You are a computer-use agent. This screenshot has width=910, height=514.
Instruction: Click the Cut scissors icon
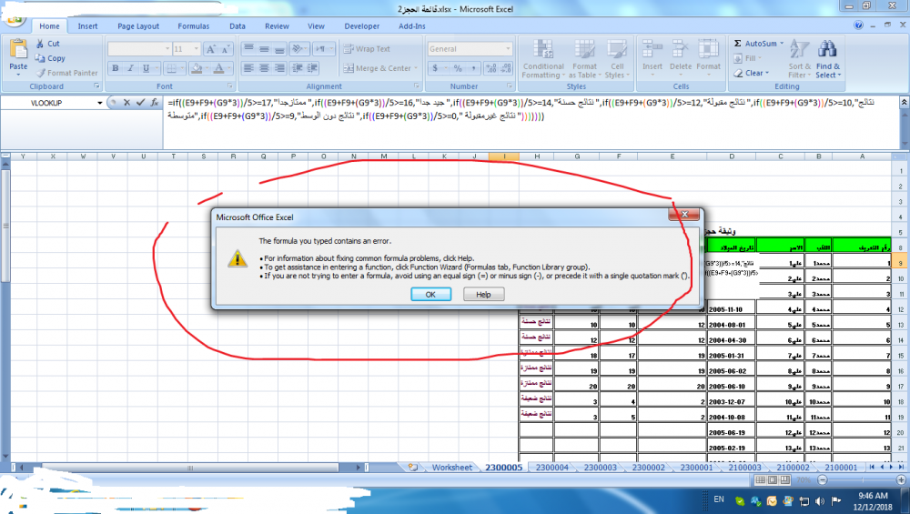[x=40, y=44]
